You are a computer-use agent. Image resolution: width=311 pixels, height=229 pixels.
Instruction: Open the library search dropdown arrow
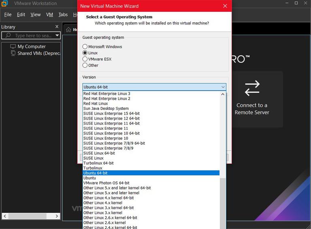click(57, 35)
